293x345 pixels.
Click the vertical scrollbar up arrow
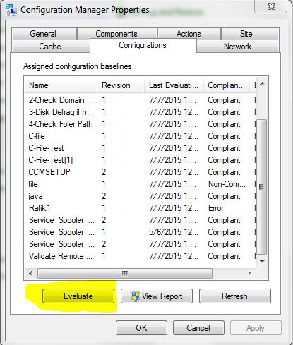click(262, 83)
